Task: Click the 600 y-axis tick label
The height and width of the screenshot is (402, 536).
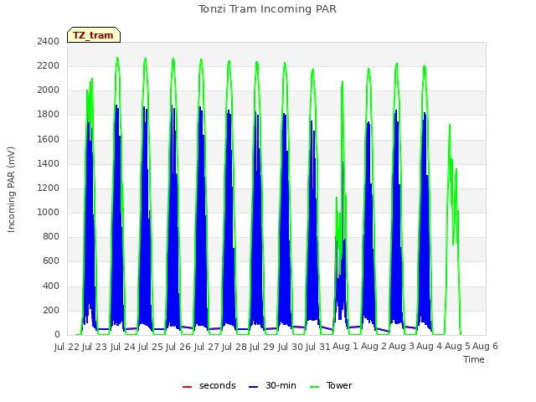Action: [51, 261]
